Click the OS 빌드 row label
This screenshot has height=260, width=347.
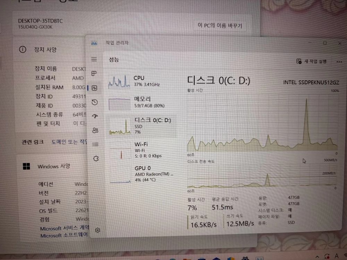coord(48,211)
